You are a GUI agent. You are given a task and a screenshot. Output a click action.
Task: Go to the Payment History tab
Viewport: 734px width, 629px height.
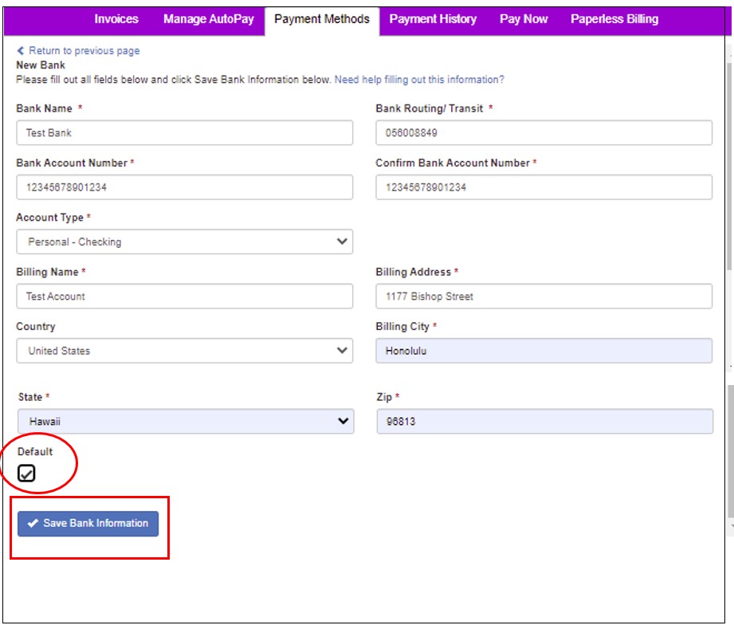(x=433, y=19)
